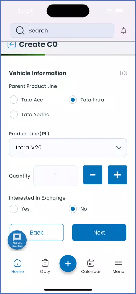Increase quantity with plus stepper button
The height and width of the screenshot is (294, 136).
tap(118, 175)
